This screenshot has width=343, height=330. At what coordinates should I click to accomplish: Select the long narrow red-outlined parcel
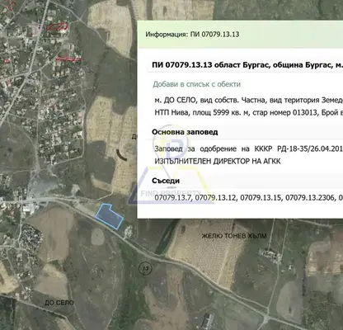pyautogui.click(x=68, y=59)
